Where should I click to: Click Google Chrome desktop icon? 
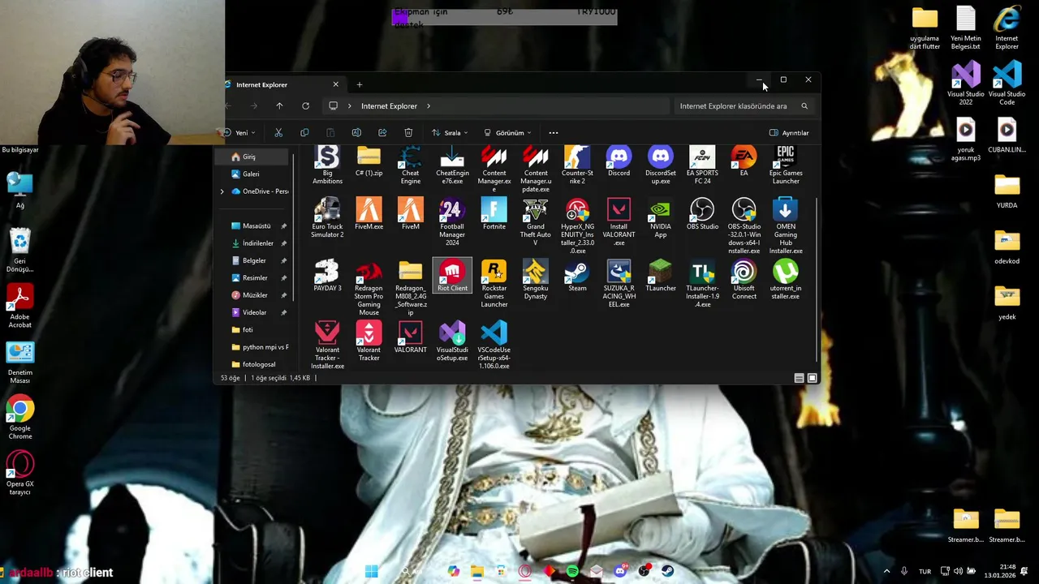[x=20, y=419]
